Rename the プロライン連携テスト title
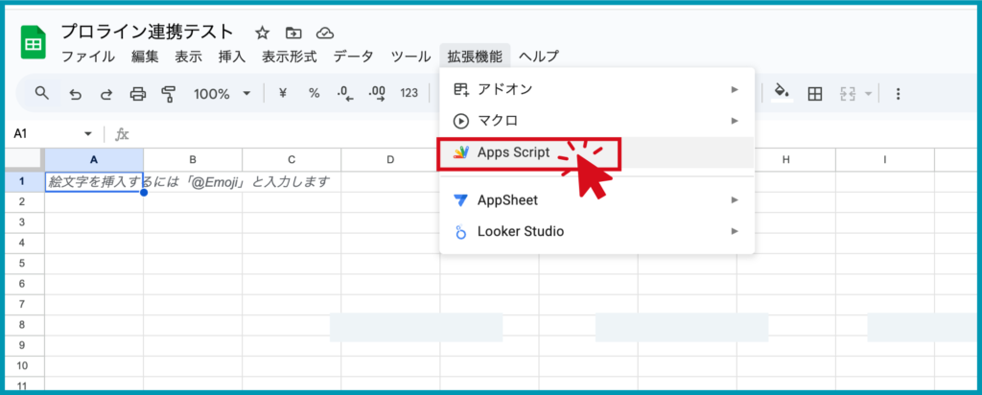 point(147,32)
